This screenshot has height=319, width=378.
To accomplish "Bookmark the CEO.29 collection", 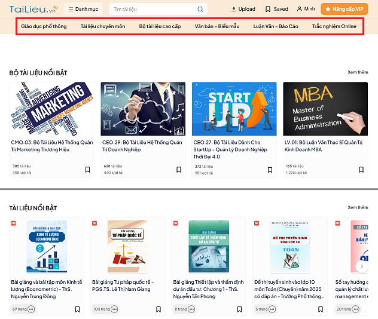I will point(179,170).
